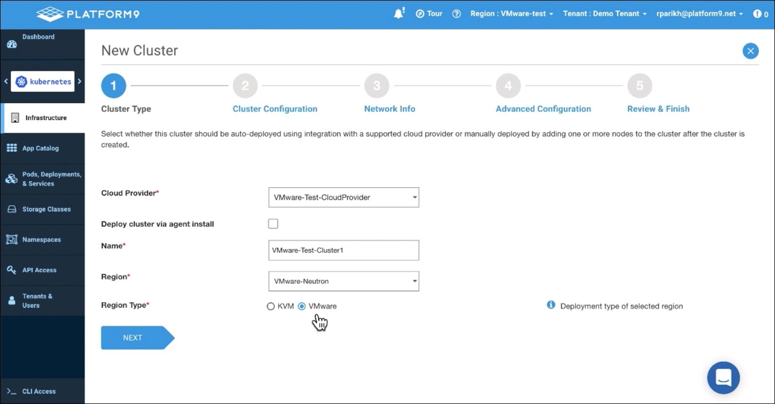Screen dimensions: 775x404
Task: Open the Region VMware-Neutron dropdown
Action: 344,281
